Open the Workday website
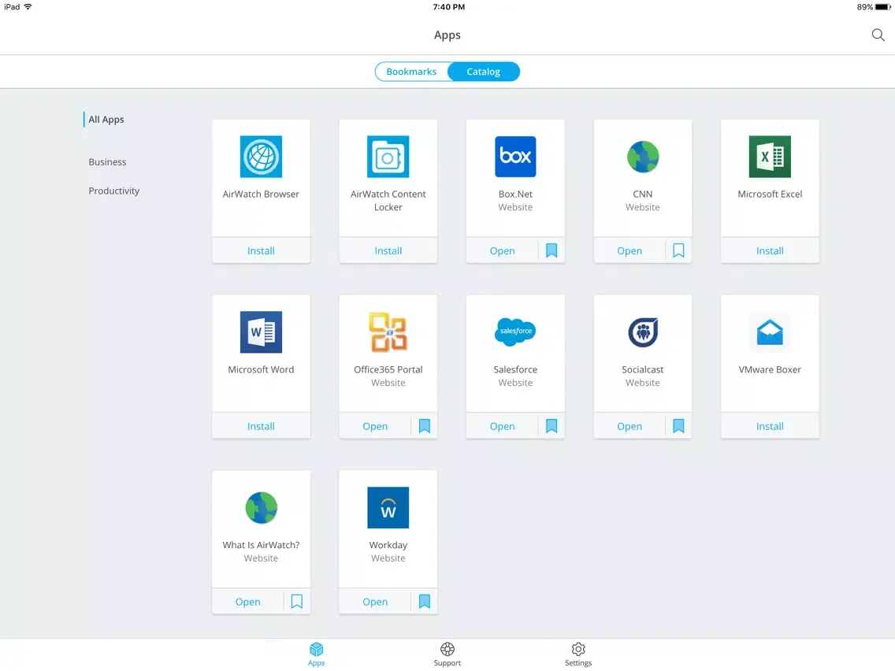The image size is (895, 671). coord(375,602)
